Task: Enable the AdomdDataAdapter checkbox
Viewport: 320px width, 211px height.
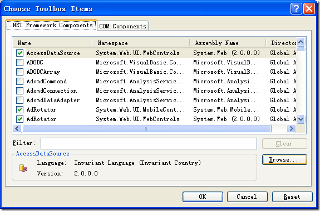Action: click(x=20, y=100)
